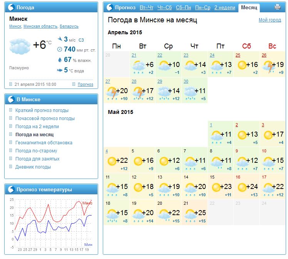Click the humidity droplet icon
The width and height of the screenshot is (288, 259).
pos(60,60)
